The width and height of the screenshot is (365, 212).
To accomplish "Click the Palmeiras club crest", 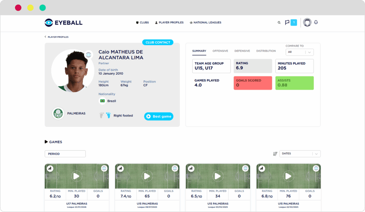I will (57, 113).
